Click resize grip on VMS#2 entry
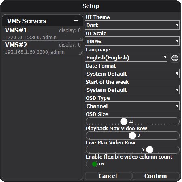182x182 pixels. pyautogui.click(x=81, y=53)
